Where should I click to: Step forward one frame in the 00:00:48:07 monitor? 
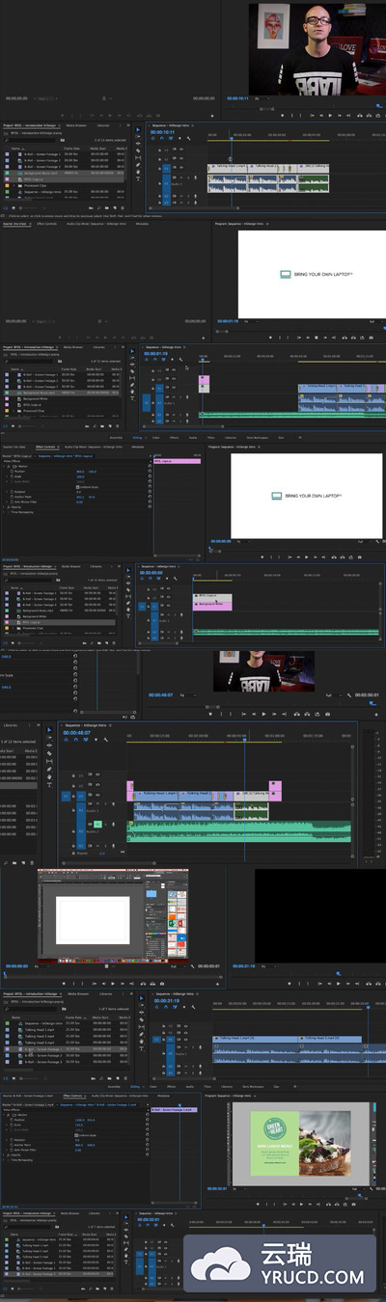[x=272, y=714]
